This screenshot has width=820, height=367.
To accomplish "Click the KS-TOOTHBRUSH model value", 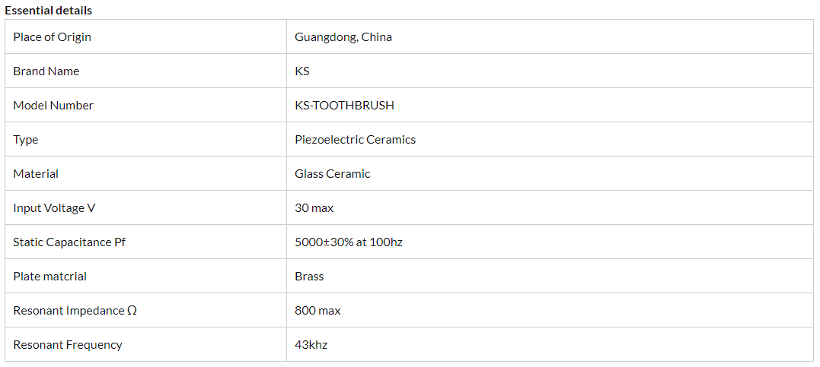I will pos(344,106).
